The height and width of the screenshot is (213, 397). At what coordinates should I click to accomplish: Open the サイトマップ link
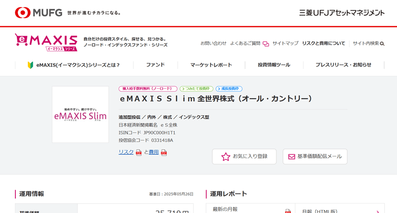[285, 44]
